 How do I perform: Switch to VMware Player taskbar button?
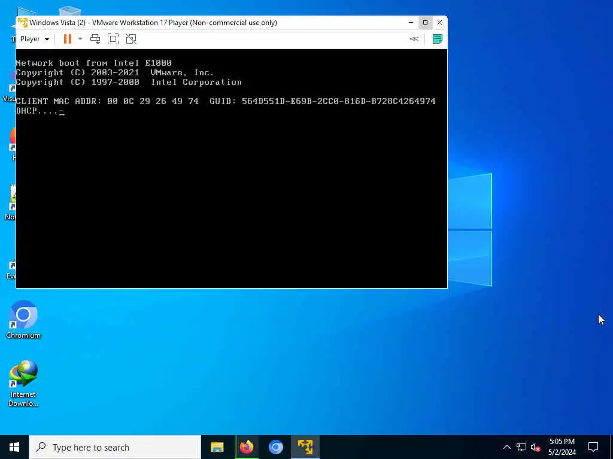click(305, 447)
